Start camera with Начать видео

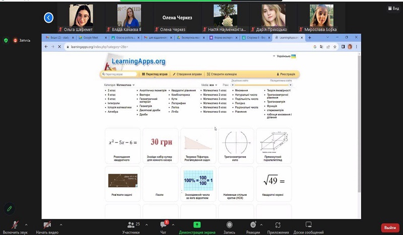click(x=47, y=227)
